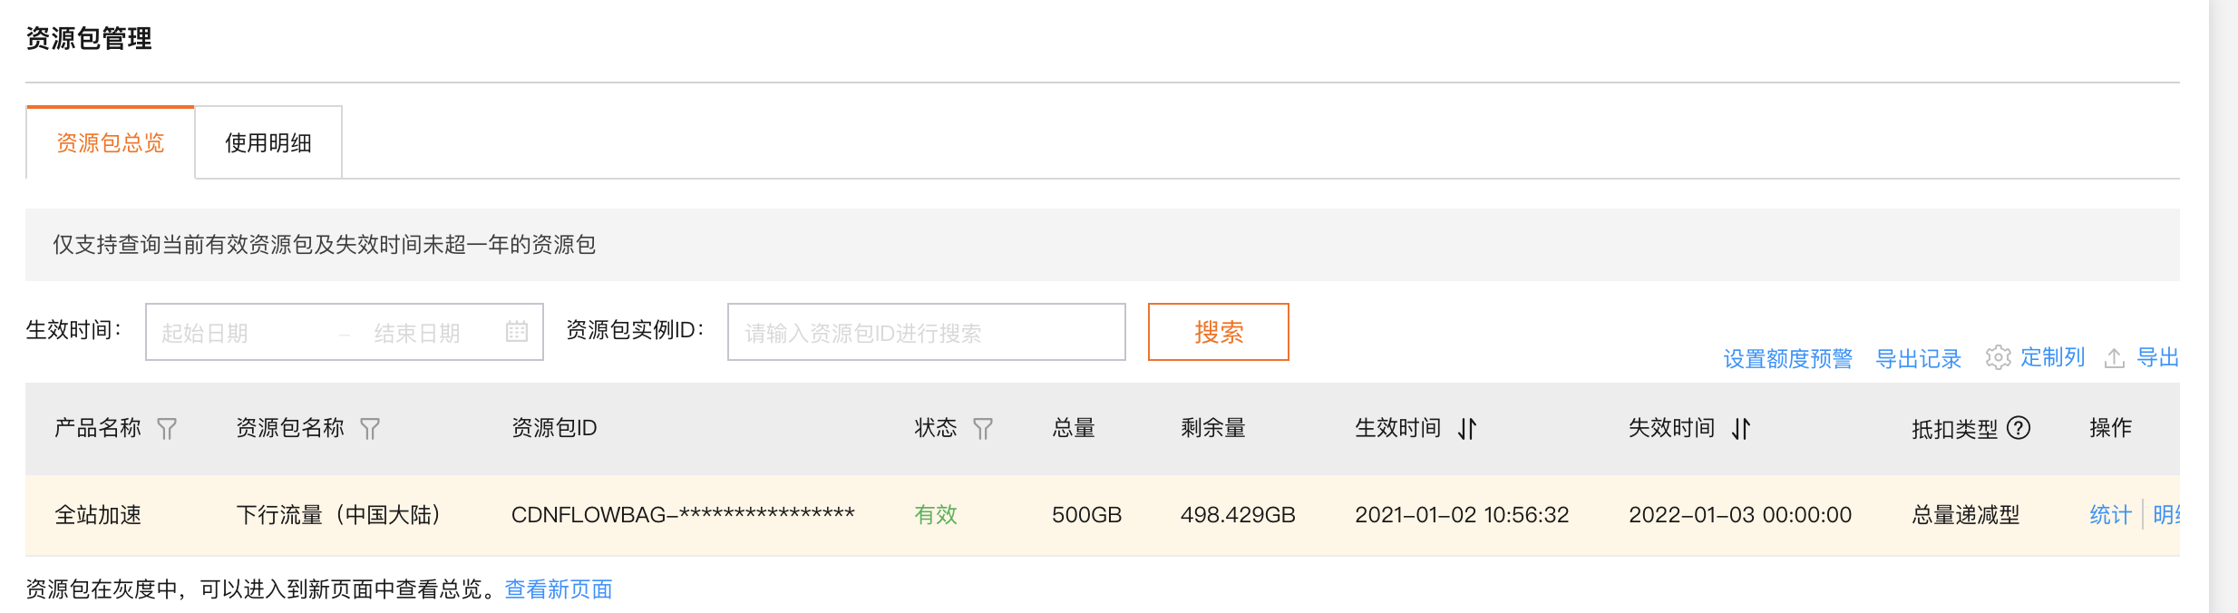Click 统计 in the operations column

click(2110, 515)
